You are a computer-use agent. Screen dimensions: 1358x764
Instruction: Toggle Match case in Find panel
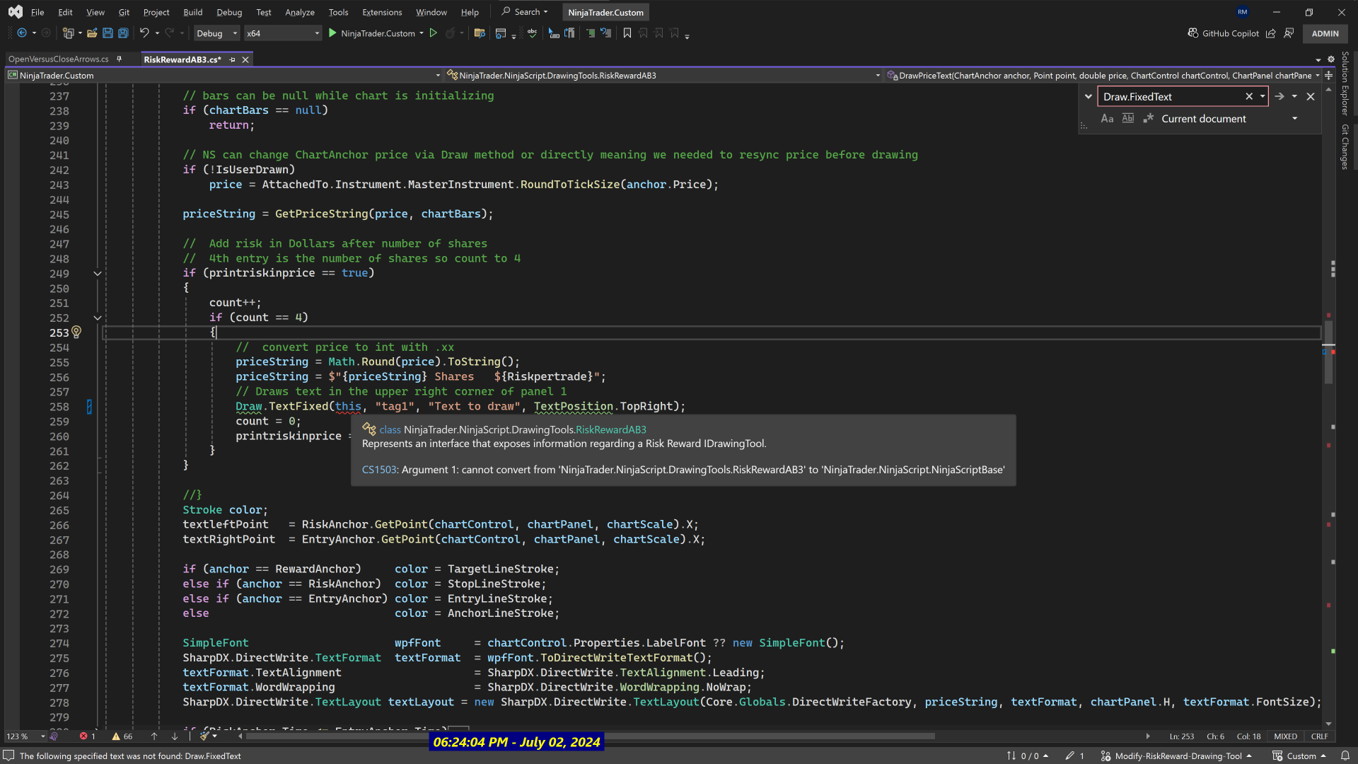pyautogui.click(x=1107, y=119)
